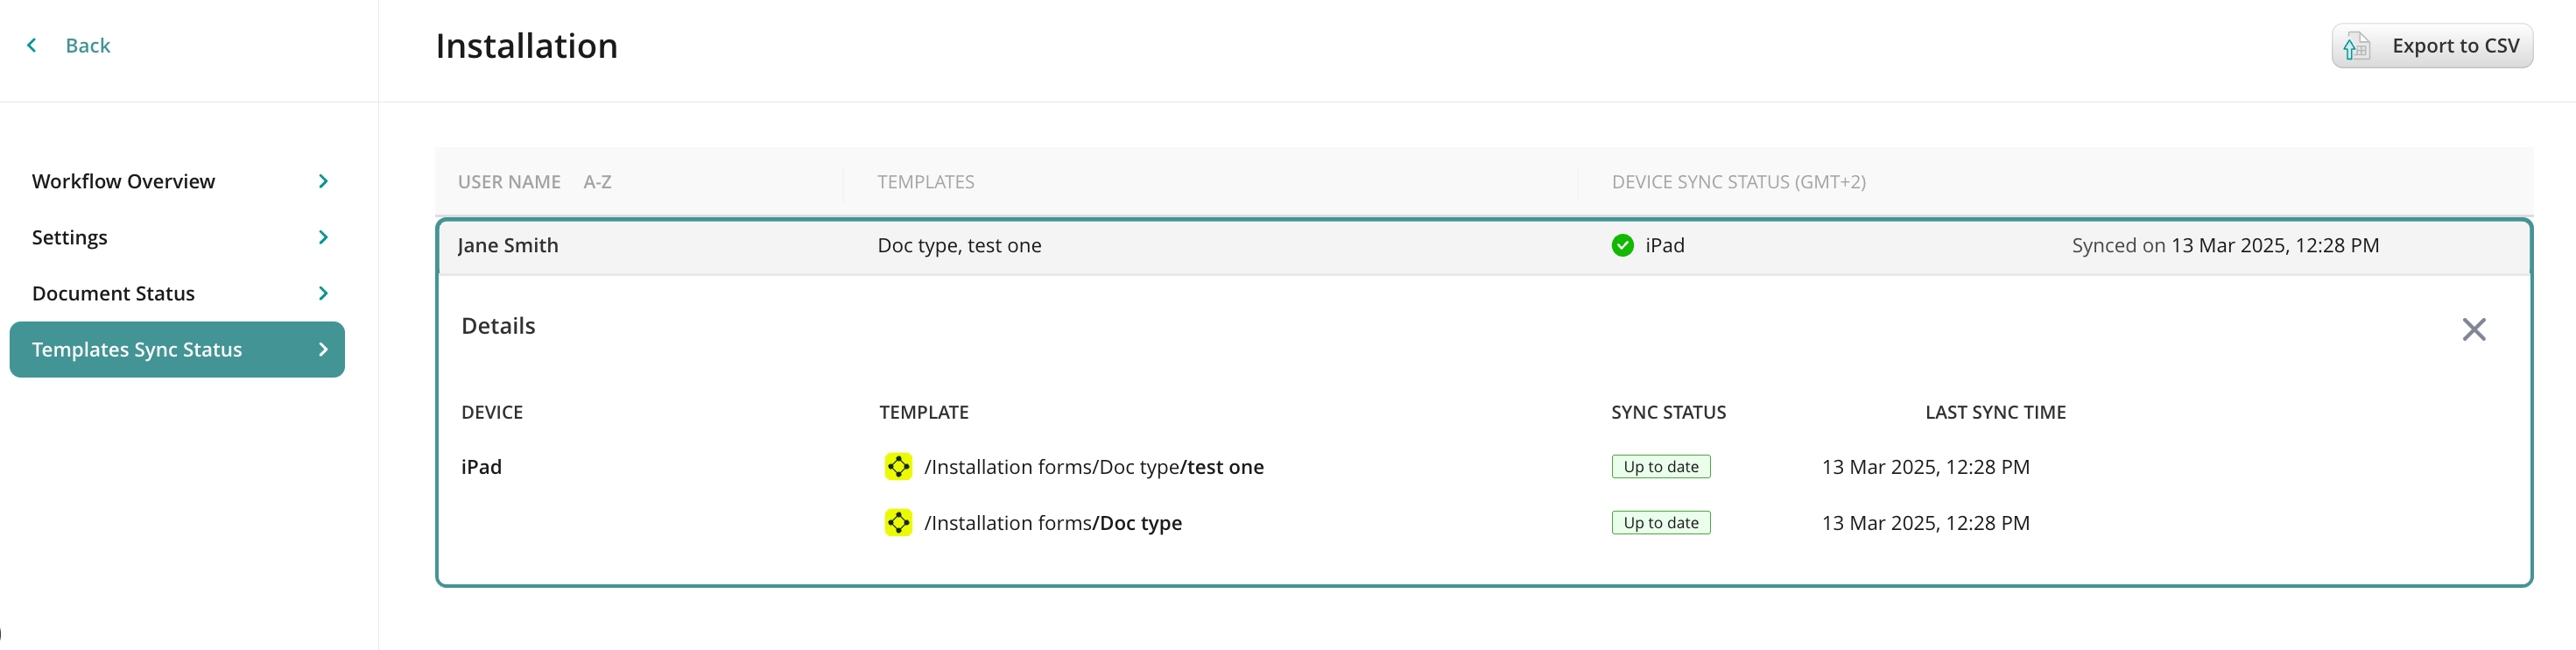2576x650 pixels.
Task: Sort users by A-Z
Action: (597, 182)
